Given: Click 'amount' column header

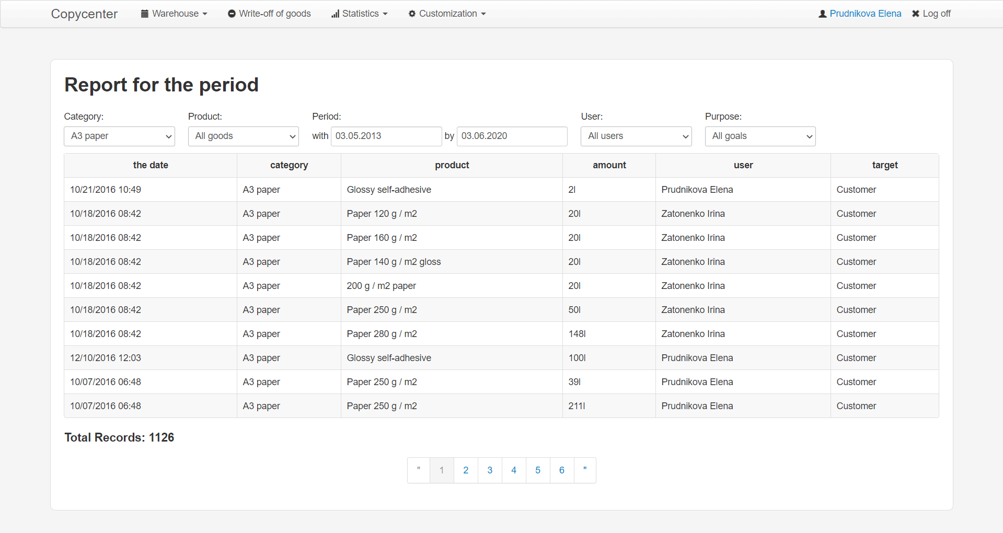Looking at the screenshot, I should coord(609,165).
